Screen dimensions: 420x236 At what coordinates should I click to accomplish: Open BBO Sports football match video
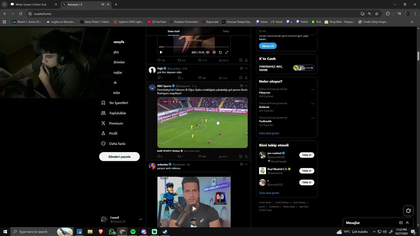click(x=202, y=123)
